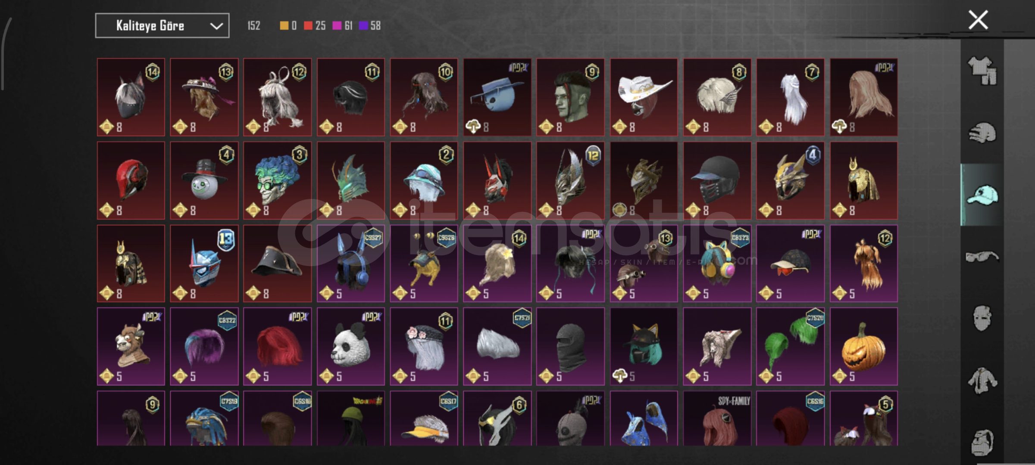The image size is (1035, 465).
Task: Choose the panda head mask item
Action: click(x=351, y=347)
